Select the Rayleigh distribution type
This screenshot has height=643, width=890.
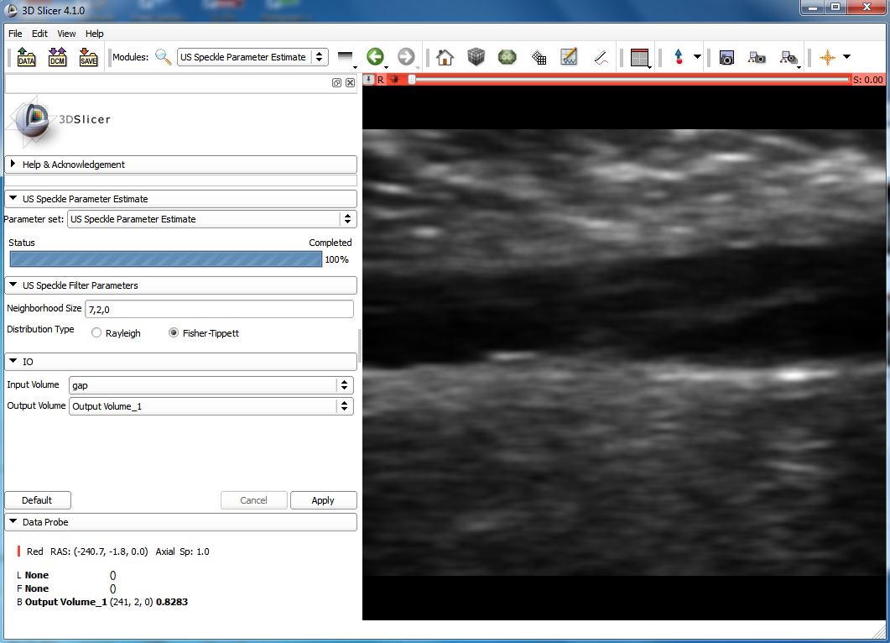pyautogui.click(x=97, y=333)
